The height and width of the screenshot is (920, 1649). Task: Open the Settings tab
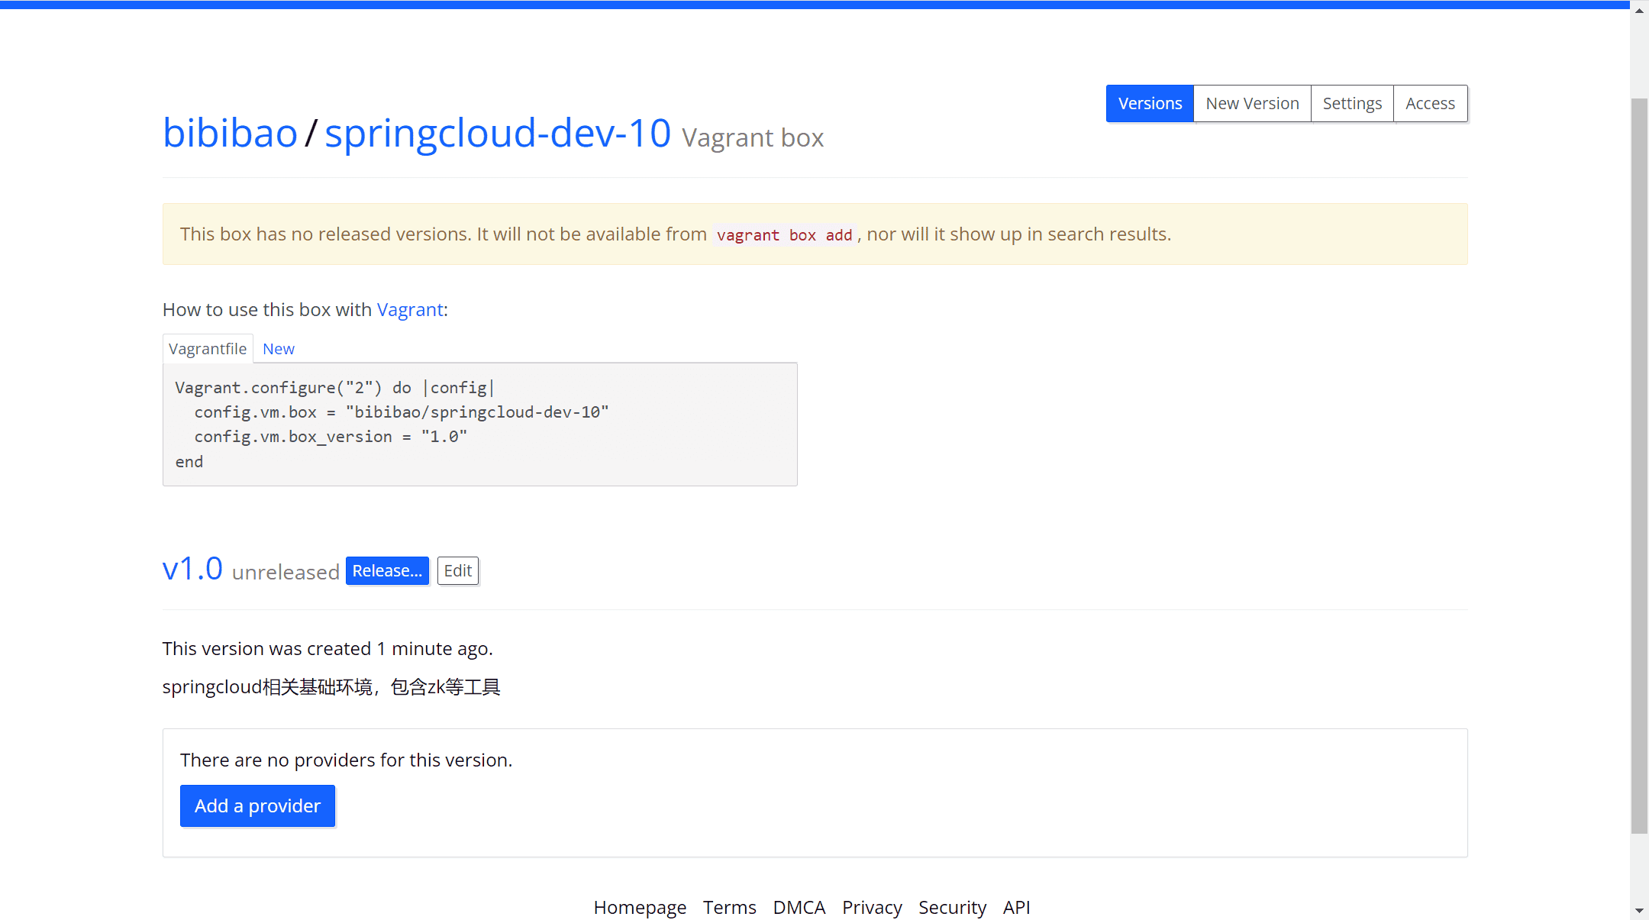pos(1352,103)
